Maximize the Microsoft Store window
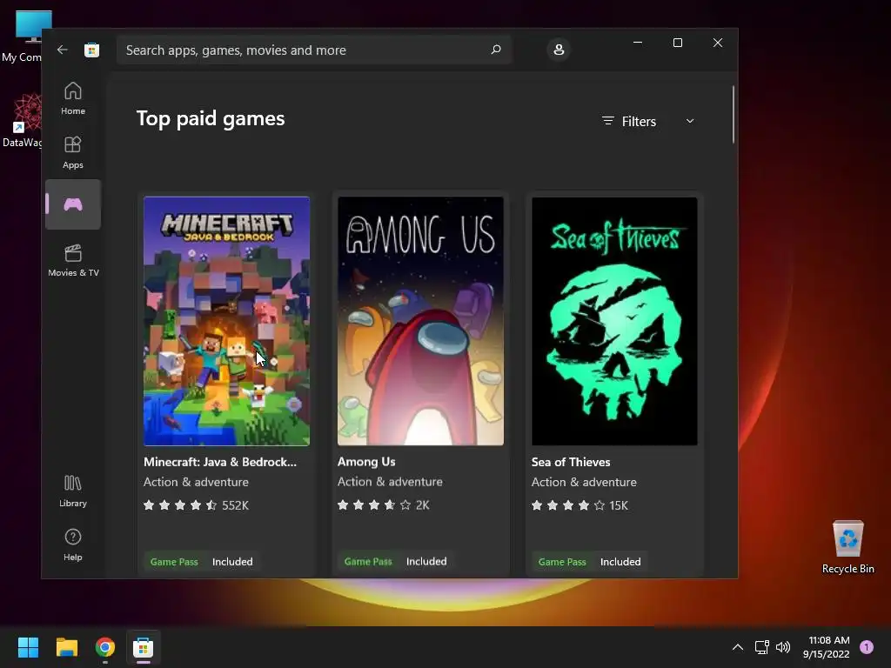Screen dimensions: 891x668 tap(677, 43)
